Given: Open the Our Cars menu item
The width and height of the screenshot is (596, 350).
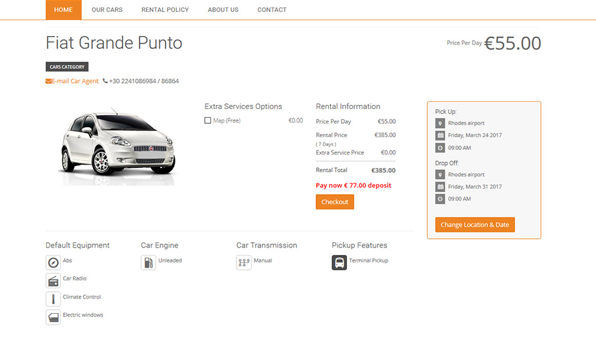Looking at the screenshot, I should (106, 9).
